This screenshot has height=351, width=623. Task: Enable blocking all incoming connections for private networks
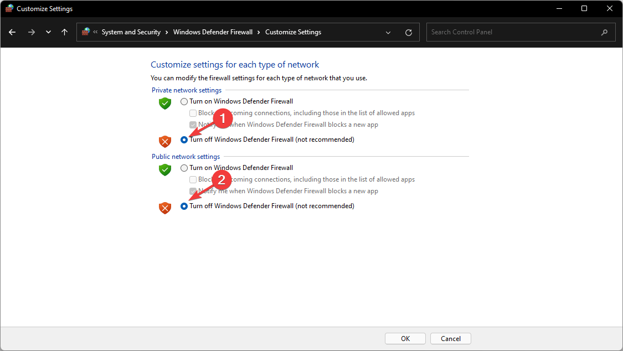pyautogui.click(x=193, y=112)
